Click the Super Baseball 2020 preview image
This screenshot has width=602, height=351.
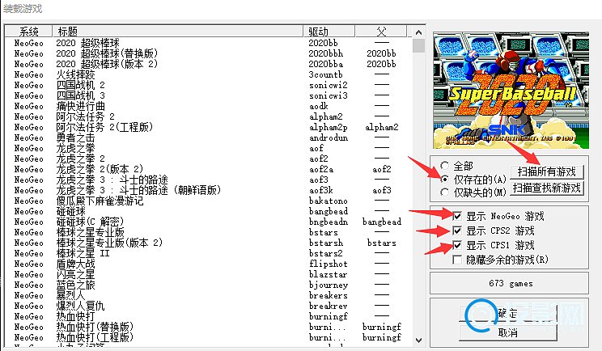click(511, 91)
